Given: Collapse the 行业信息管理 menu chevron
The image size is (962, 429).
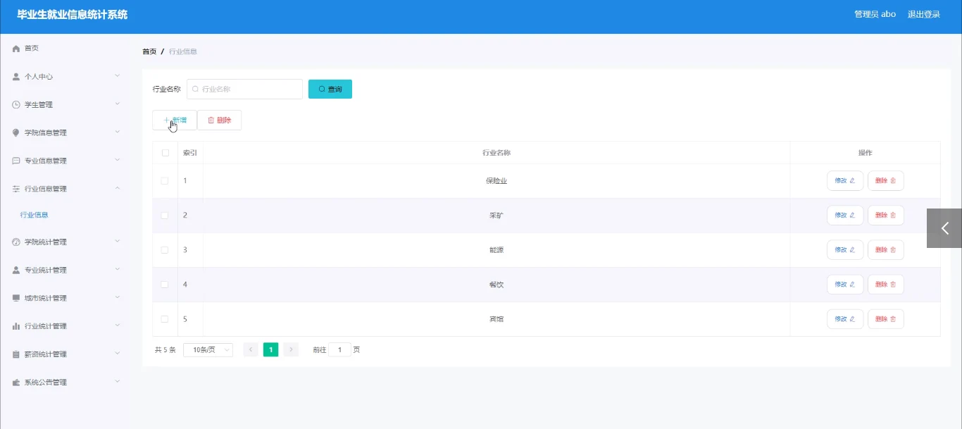Looking at the screenshot, I should [118, 189].
